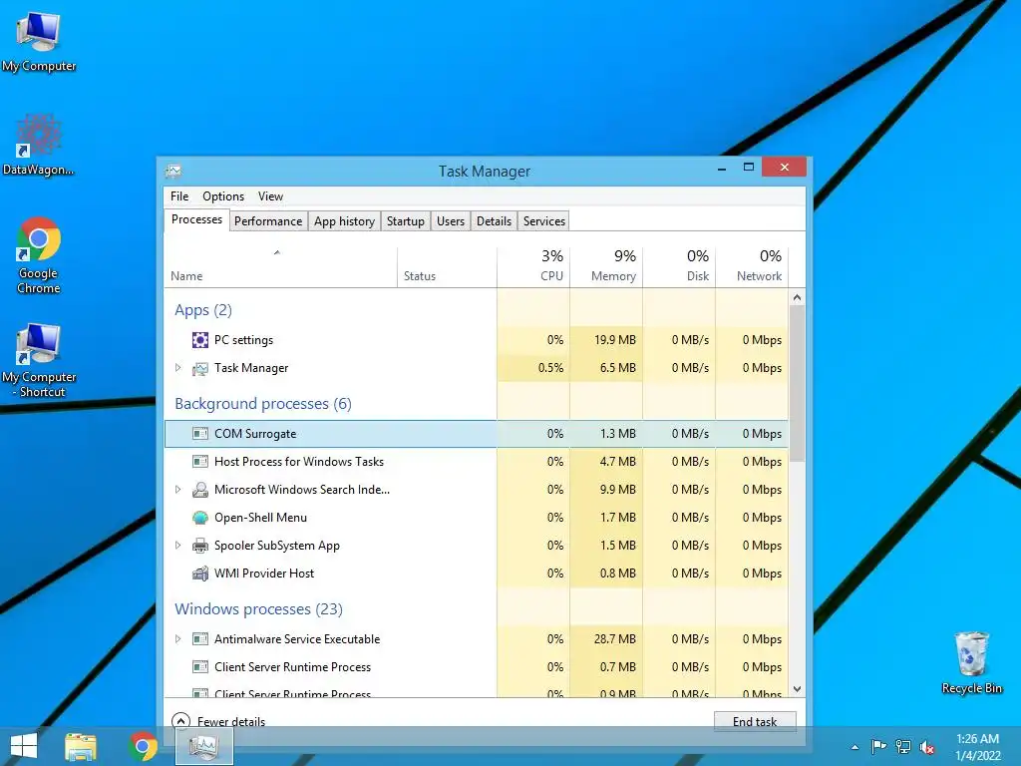The width and height of the screenshot is (1021, 766).
Task: Switch to the Startup tab
Action: (406, 220)
